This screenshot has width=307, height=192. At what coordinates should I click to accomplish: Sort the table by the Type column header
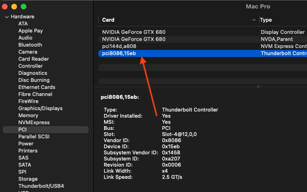click(x=266, y=20)
